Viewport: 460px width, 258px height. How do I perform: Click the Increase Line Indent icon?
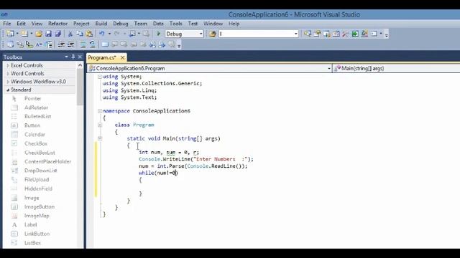pyautogui.click(x=70, y=44)
